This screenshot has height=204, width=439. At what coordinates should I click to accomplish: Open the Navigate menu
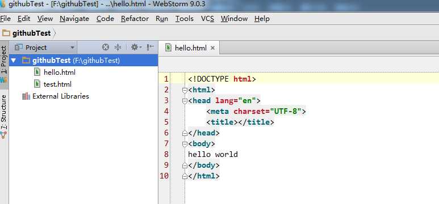tap(74, 19)
